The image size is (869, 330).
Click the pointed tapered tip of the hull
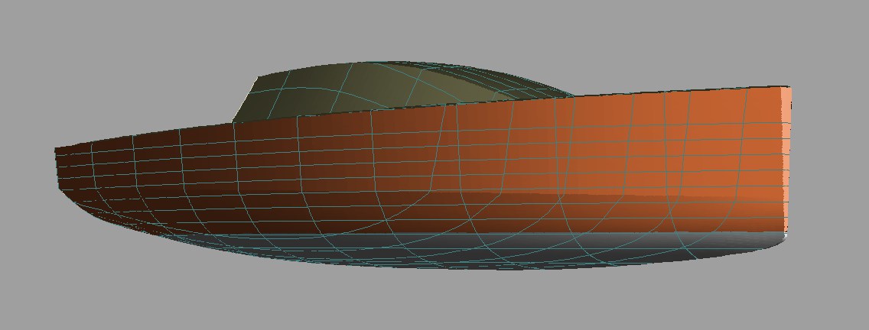57,153
